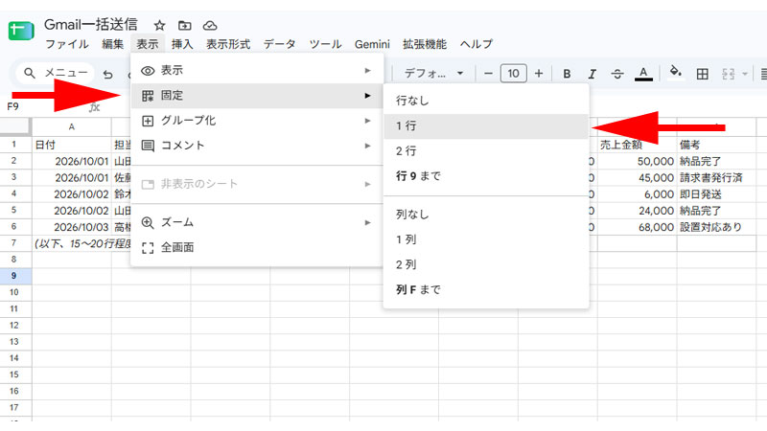Choose 1 列 freeze option
This screenshot has width=767, height=431.
(x=486, y=239)
